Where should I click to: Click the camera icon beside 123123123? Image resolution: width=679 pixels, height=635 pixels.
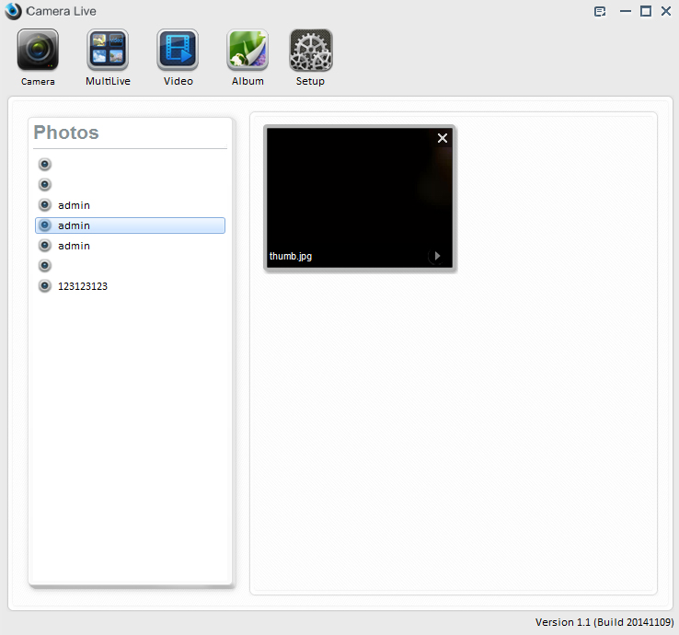[x=44, y=286]
